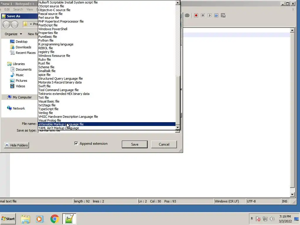
Task: Choose TypeScript file from type list
Action: (107, 109)
